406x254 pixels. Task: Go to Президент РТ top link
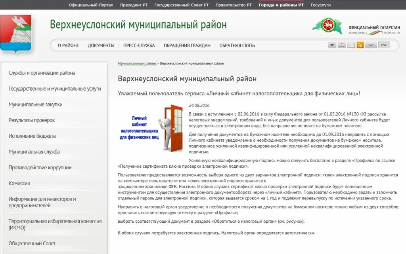click(x=134, y=5)
